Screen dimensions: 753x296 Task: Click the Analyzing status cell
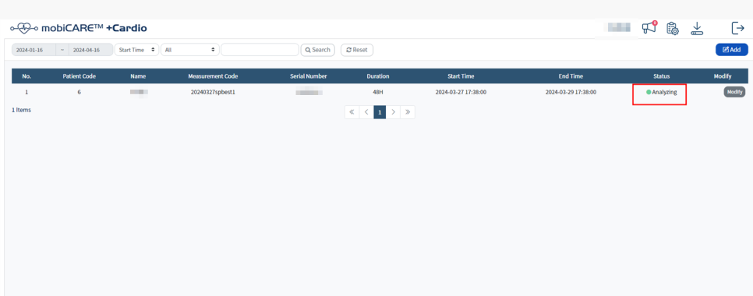(x=661, y=92)
